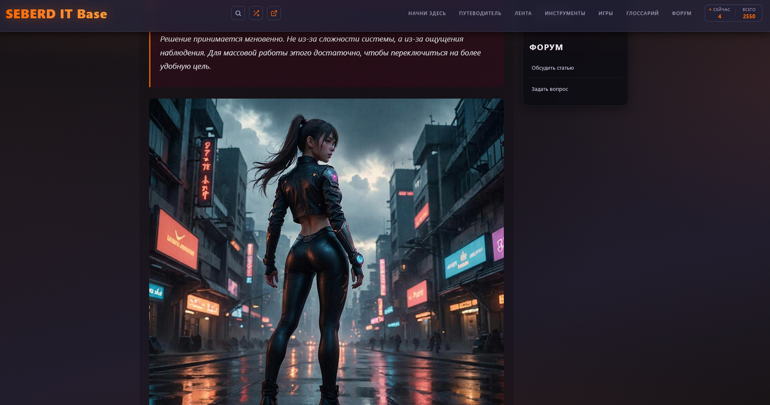Click the orange external link icon

point(274,13)
